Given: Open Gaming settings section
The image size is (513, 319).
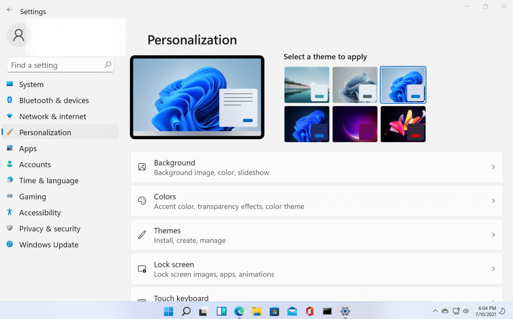Looking at the screenshot, I should click(32, 196).
